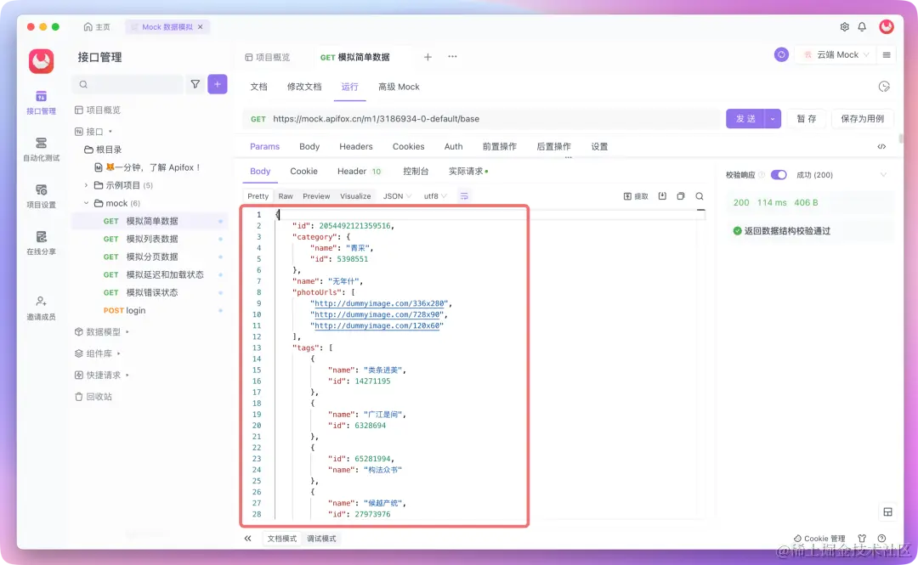Click the 保存为用例 button
The width and height of the screenshot is (918, 565).
(863, 119)
